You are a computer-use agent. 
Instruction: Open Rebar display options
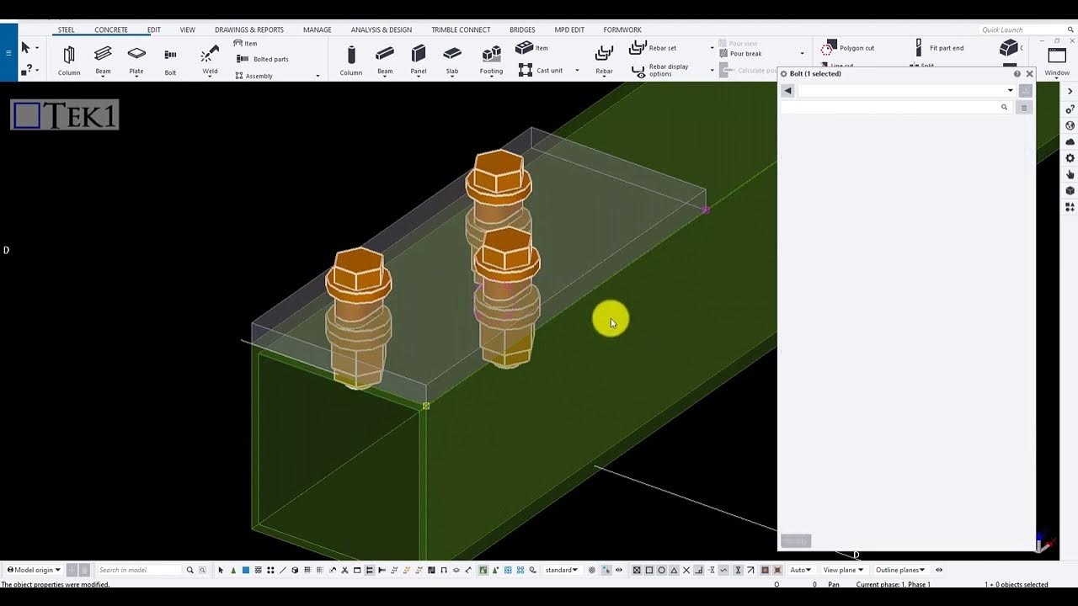[660, 71]
